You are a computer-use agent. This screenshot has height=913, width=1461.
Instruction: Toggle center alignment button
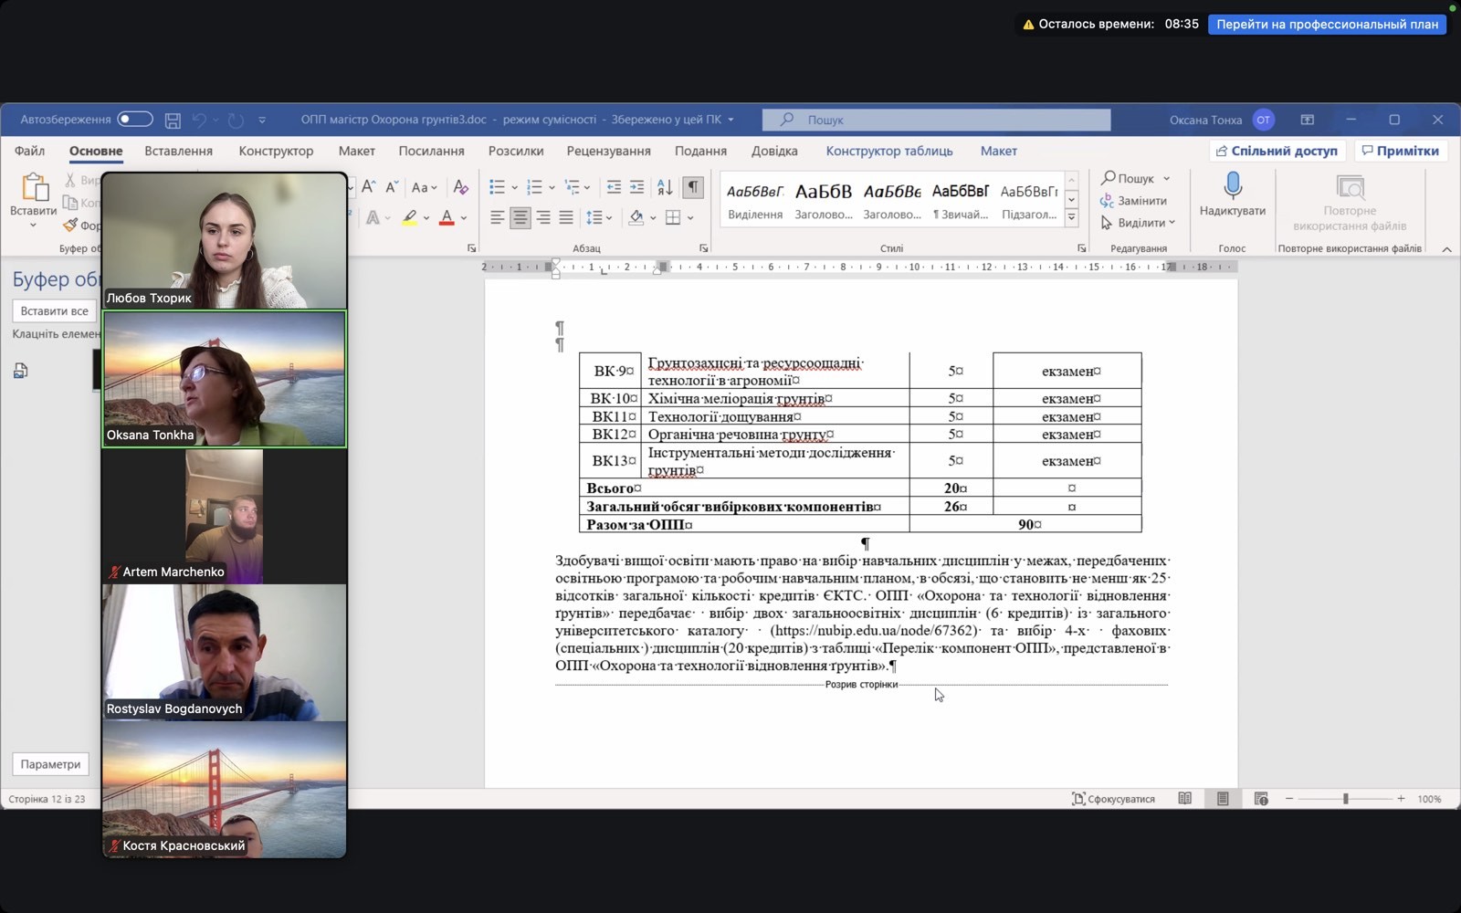coord(520,217)
